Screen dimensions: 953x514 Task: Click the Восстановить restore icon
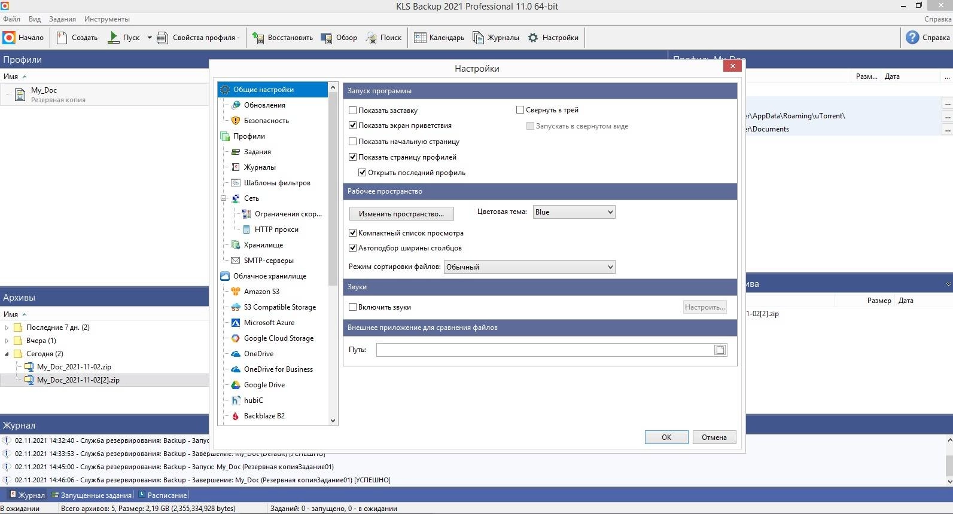(258, 38)
